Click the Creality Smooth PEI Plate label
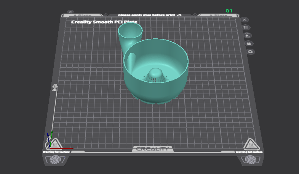The width and height of the screenshot is (299, 174). [x=104, y=22]
